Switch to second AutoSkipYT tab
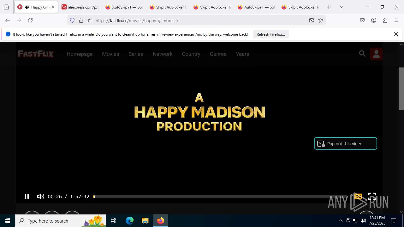 [256, 7]
